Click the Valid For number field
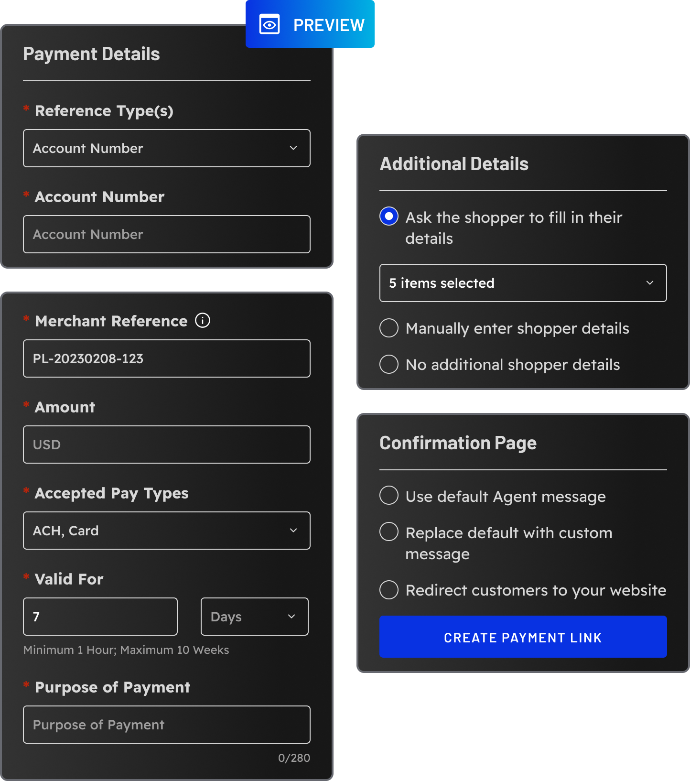 pos(100,617)
